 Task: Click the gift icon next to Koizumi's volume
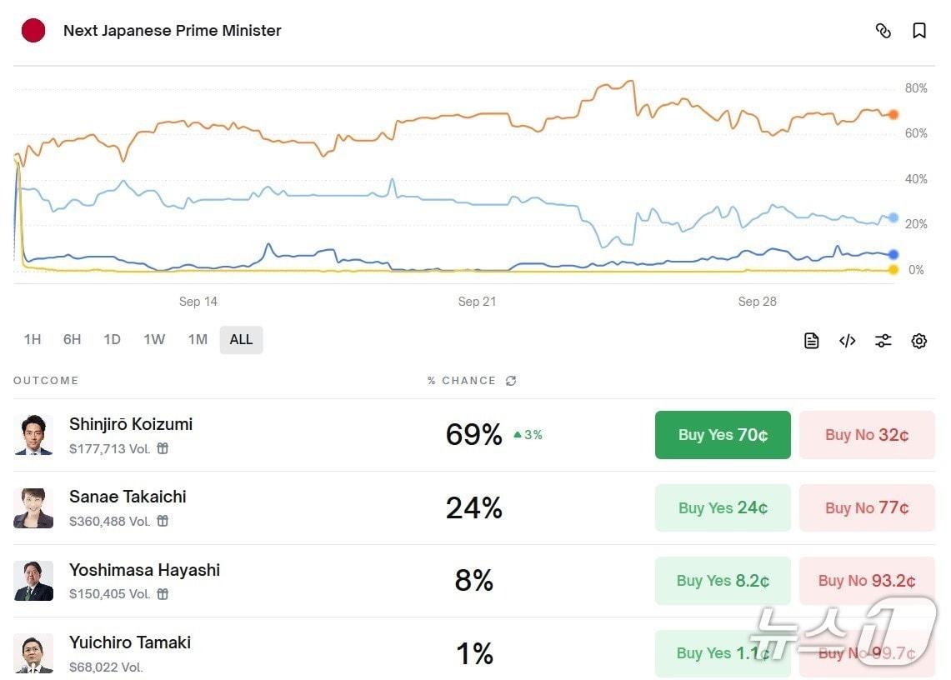pyautogui.click(x=163, y=448)
